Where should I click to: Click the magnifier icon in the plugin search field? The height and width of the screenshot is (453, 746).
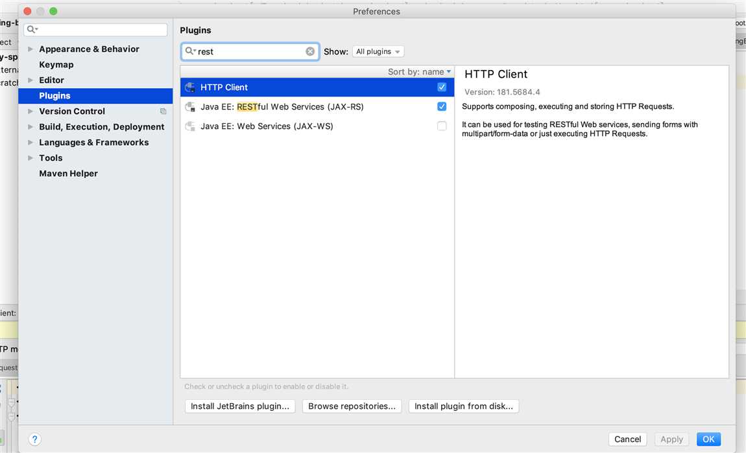(x=190, y=51)
